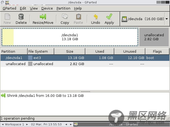Click the 12.10 GiB unused cell
Image resolution: width=170 pixels, height=127 pixels.
136,58
